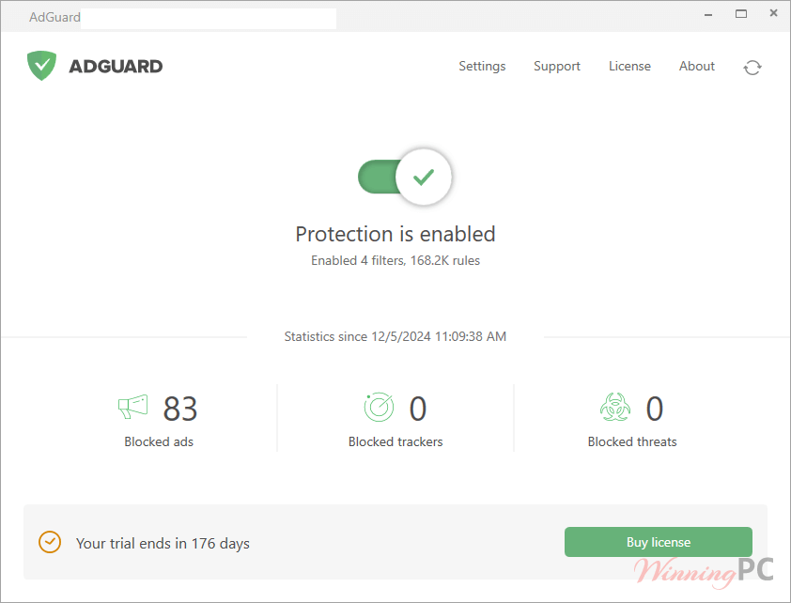
Task: Click the AdGuard shield logo
Action: [41, 66]
